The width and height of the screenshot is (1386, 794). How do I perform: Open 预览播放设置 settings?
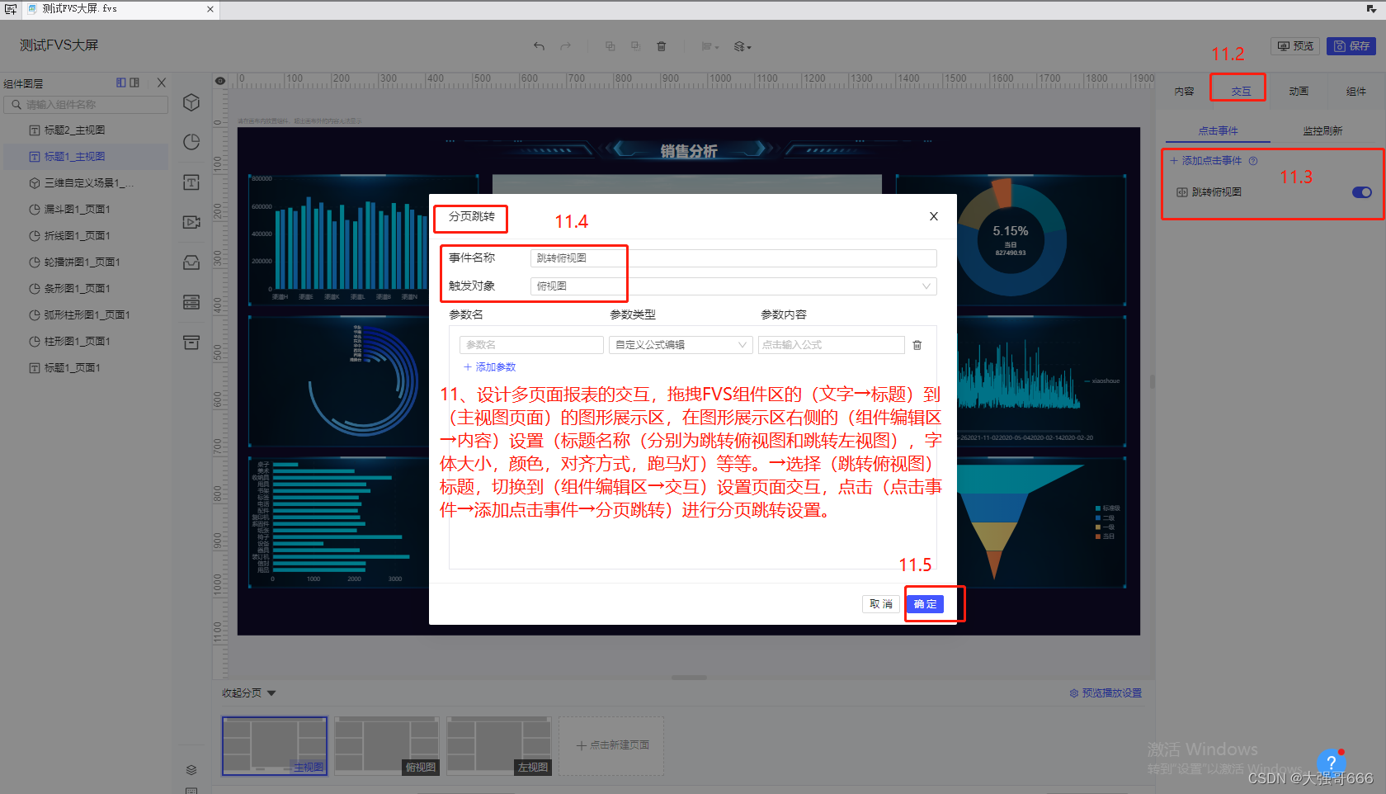point(1105,693)
